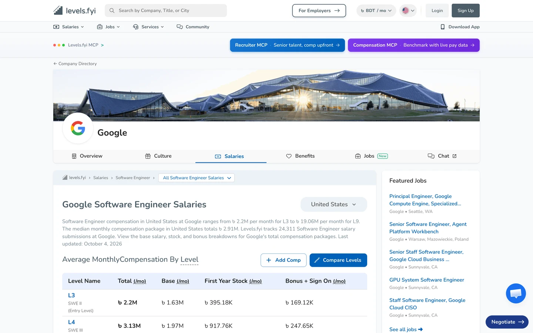This screenshot has width=533, height=333.
Task: Open the Levels.fyi MCP link
Action: [x=79, y=45]
